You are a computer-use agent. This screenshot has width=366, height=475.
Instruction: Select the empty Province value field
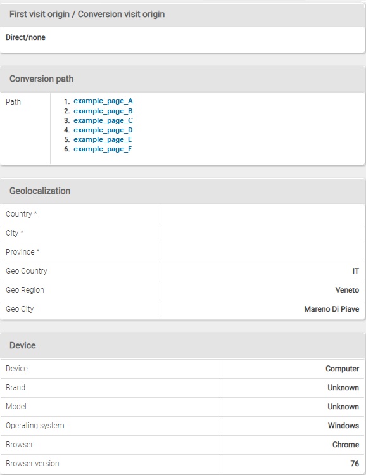click(263, 252)
